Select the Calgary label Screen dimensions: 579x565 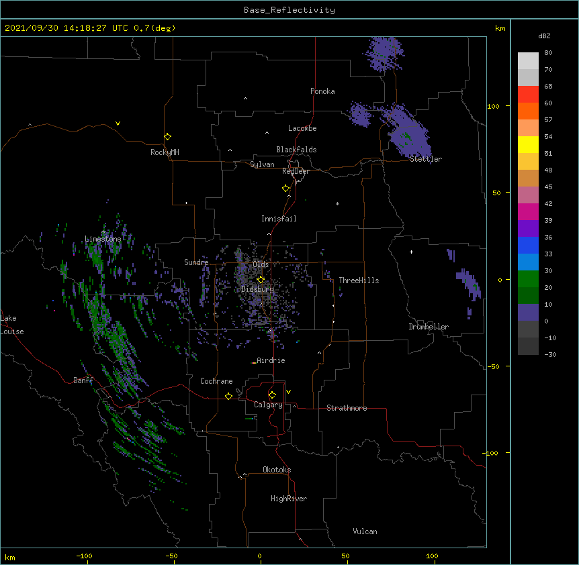(x=268, y=405)
